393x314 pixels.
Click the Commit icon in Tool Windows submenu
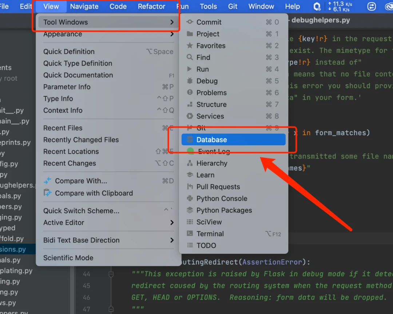[x=190, y=22]
